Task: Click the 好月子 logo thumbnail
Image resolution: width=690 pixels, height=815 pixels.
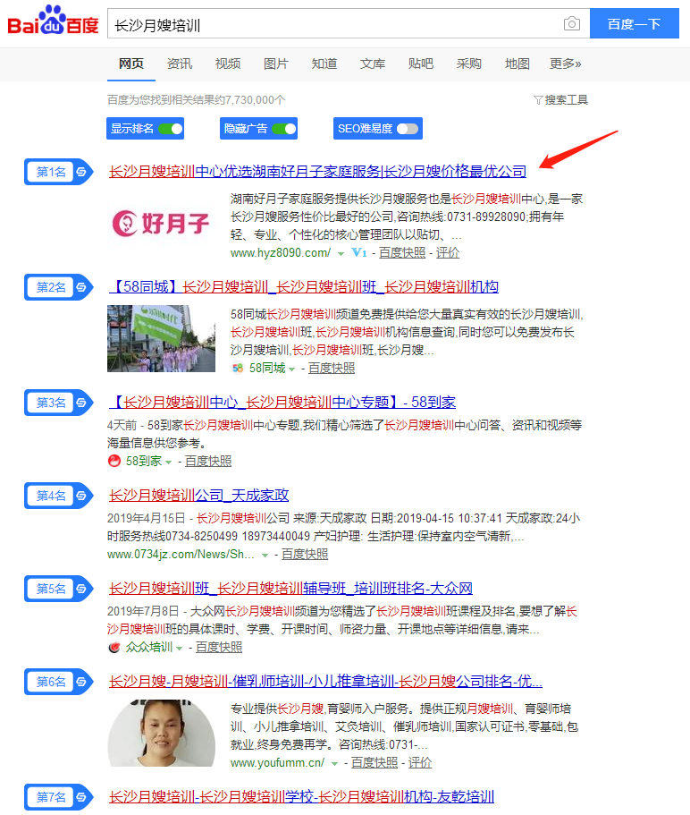Action: click(x=161, y=224)
